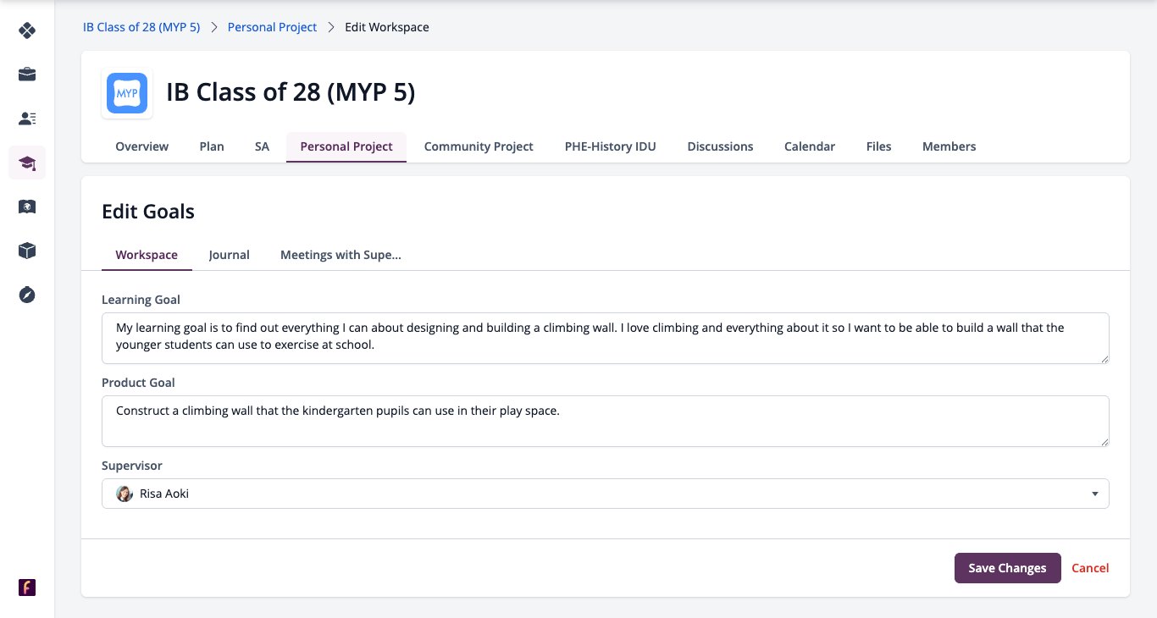
Task: Open the Meetings with Supe... sub-tab
Action: [340, 255]
